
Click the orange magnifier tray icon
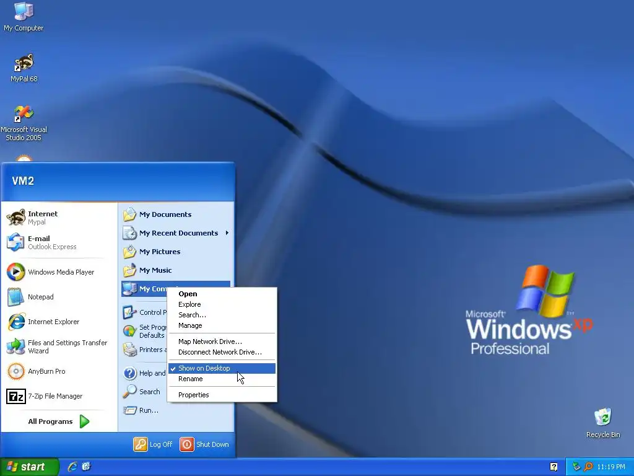pos(588,467)
